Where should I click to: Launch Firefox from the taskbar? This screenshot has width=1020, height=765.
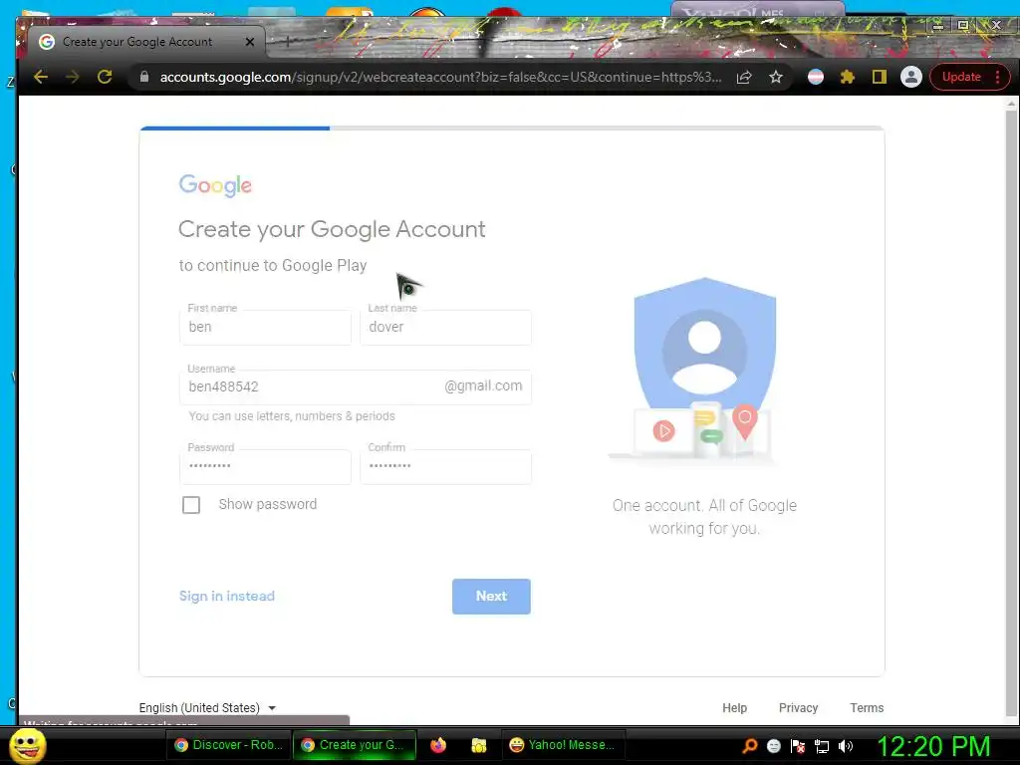pos(438,745)
